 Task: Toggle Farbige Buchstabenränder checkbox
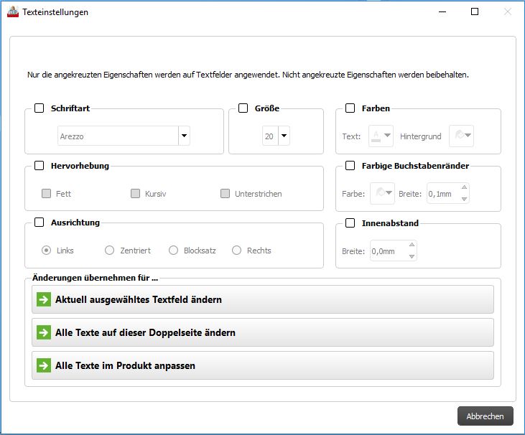pos(350,166)
